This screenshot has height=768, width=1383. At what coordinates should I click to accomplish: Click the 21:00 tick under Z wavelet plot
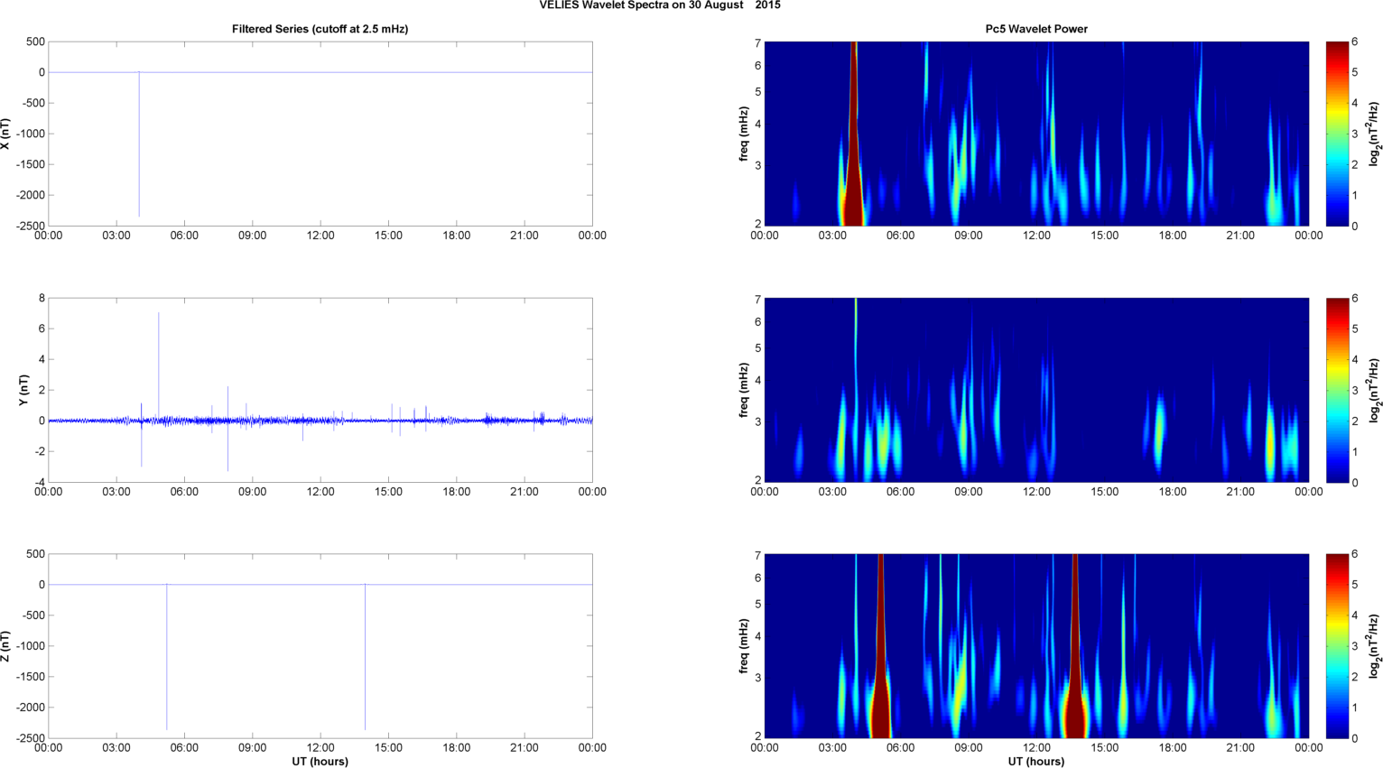[1240, 747]
